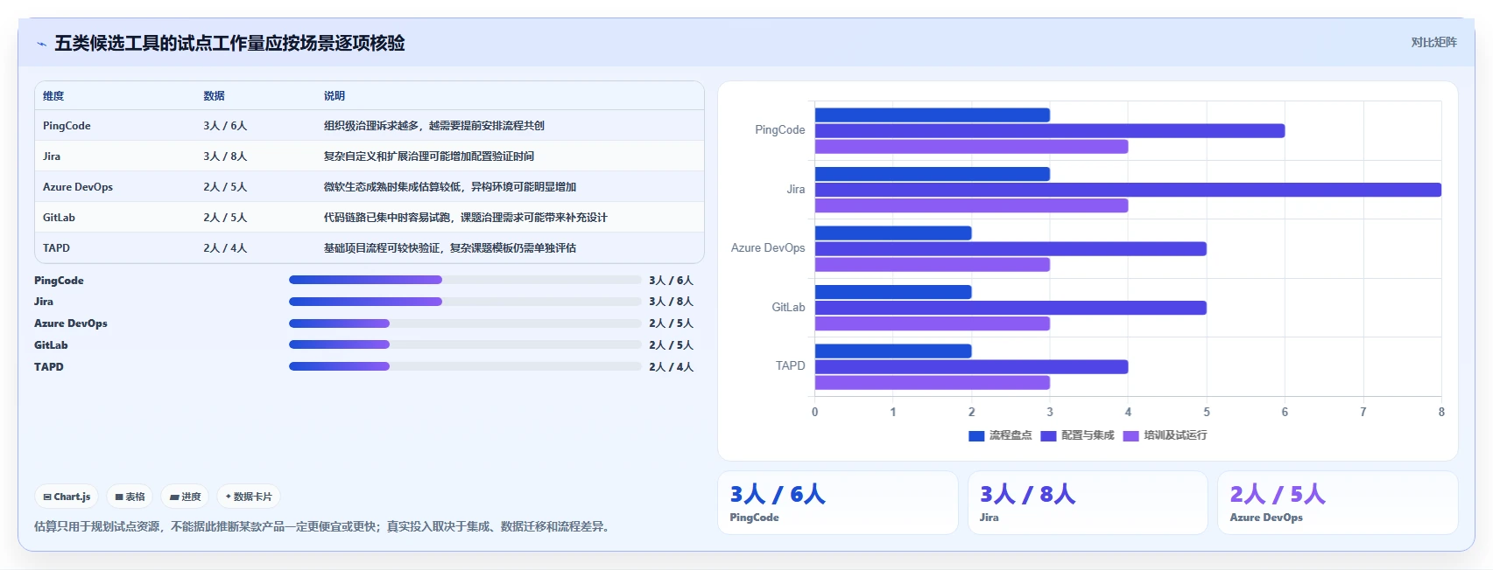Select the 表格 chip
Screen dimensions: 1493x570
(130, 497)
